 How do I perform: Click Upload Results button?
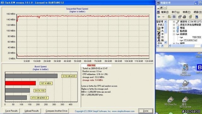point(32,111)
